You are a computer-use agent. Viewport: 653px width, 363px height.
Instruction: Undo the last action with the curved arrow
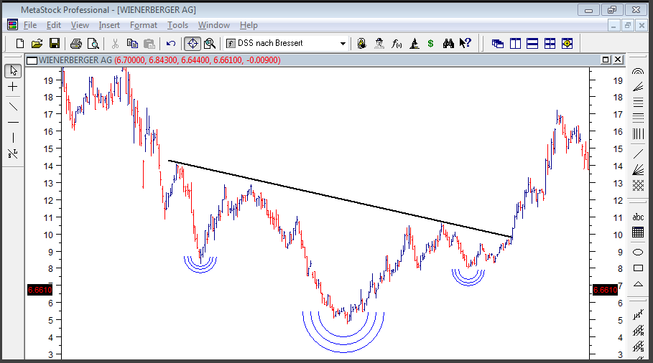coord(171,43)
